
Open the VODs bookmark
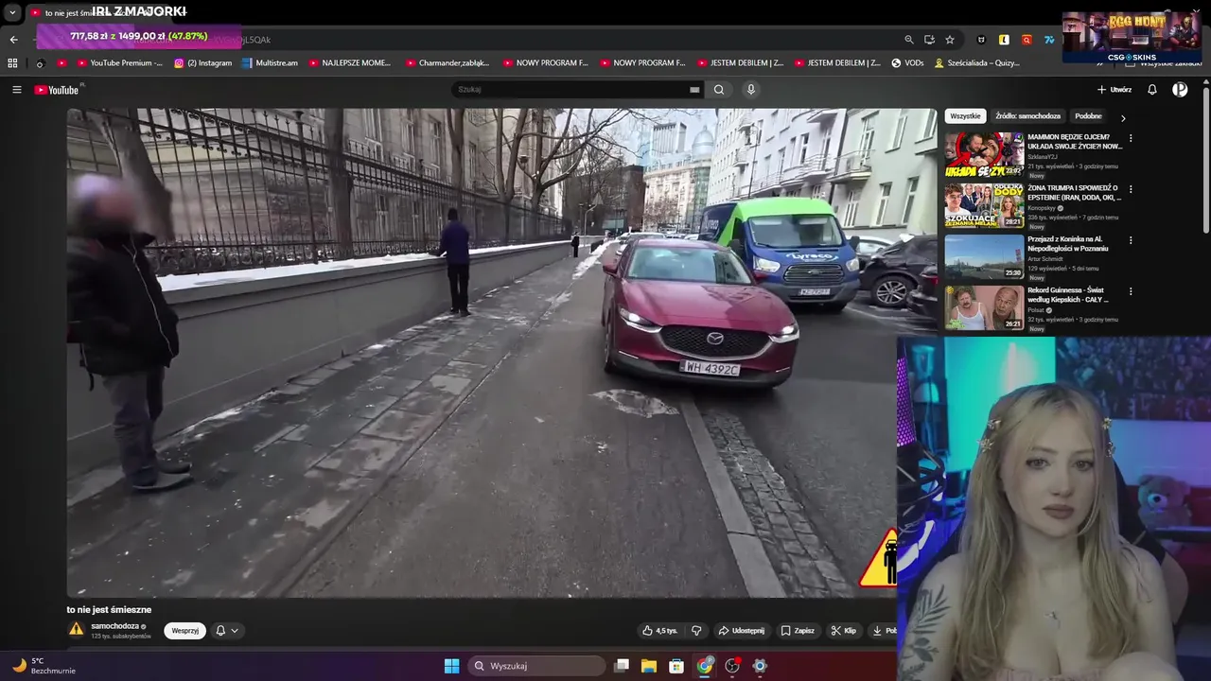coord(907,63)
